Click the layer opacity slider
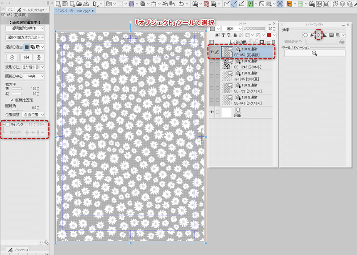 254,29
